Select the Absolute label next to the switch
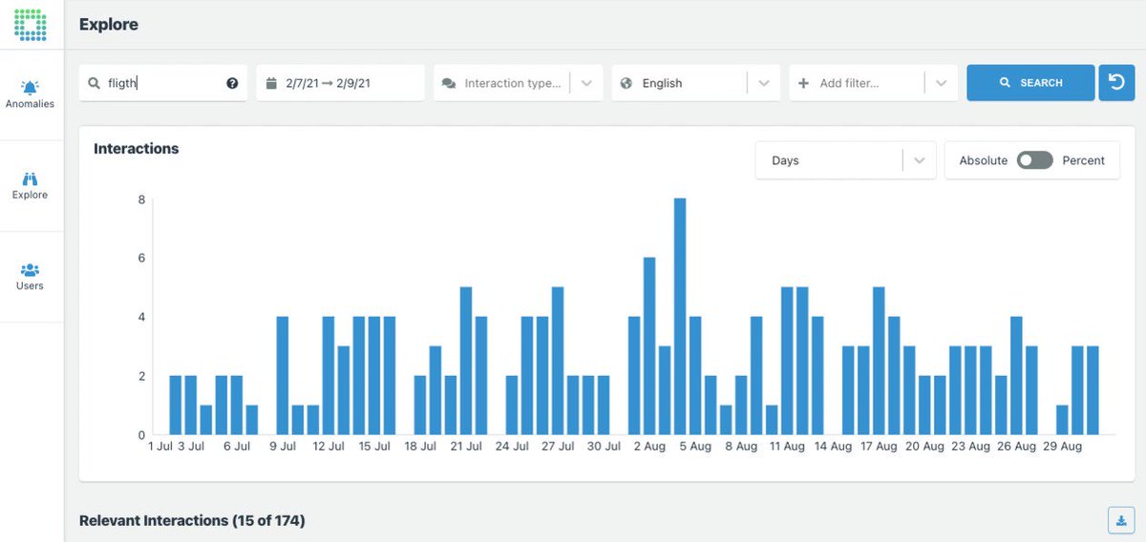 (984, 160)
